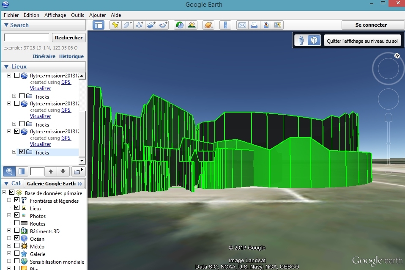This screenshot has width=405, height=270.
Task: Click the Lieux find text field
Action: pyautogui.click(x=37, y=171)
